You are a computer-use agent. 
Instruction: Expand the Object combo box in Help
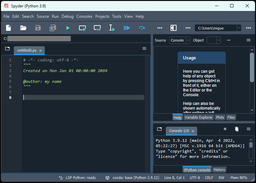[x=218, y=40]
